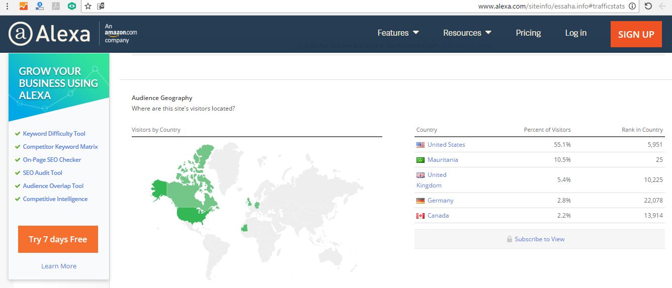Click the Google Analytics extension icon
This screenshot has width=672, height=288.
[24, 6]
